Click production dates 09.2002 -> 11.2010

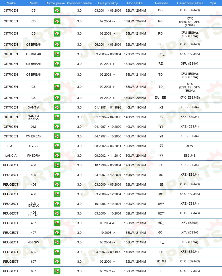(x=108, y=156)
